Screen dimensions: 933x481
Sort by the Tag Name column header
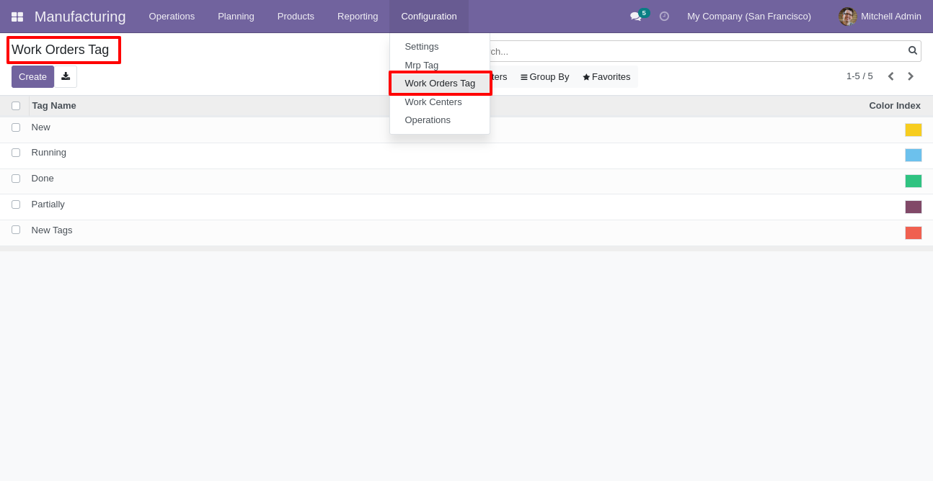54,106
